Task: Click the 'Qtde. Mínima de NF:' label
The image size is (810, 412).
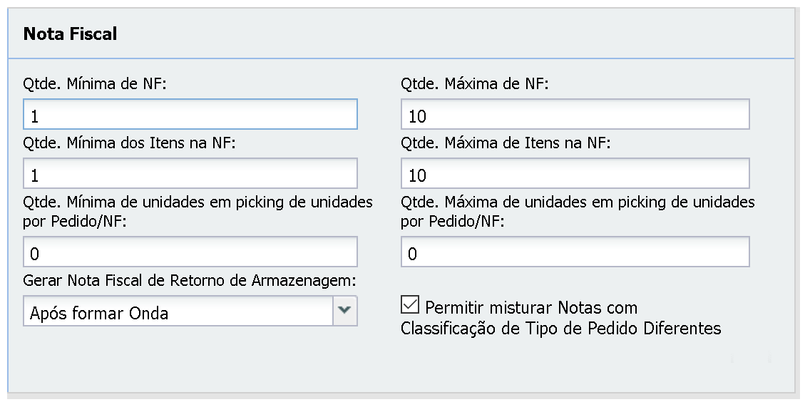Action: (x=95, y=84)
